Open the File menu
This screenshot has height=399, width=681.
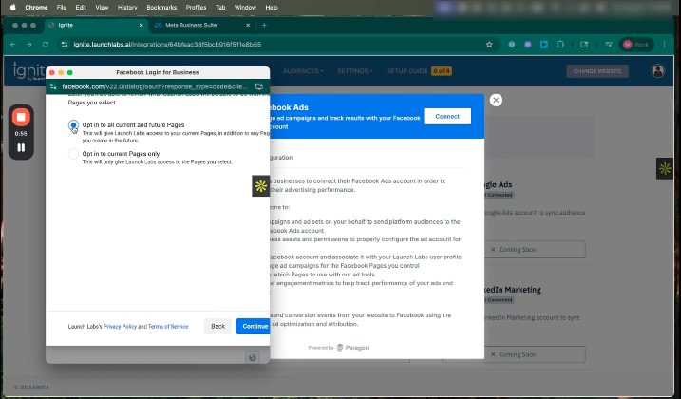(x=62, y=8)
